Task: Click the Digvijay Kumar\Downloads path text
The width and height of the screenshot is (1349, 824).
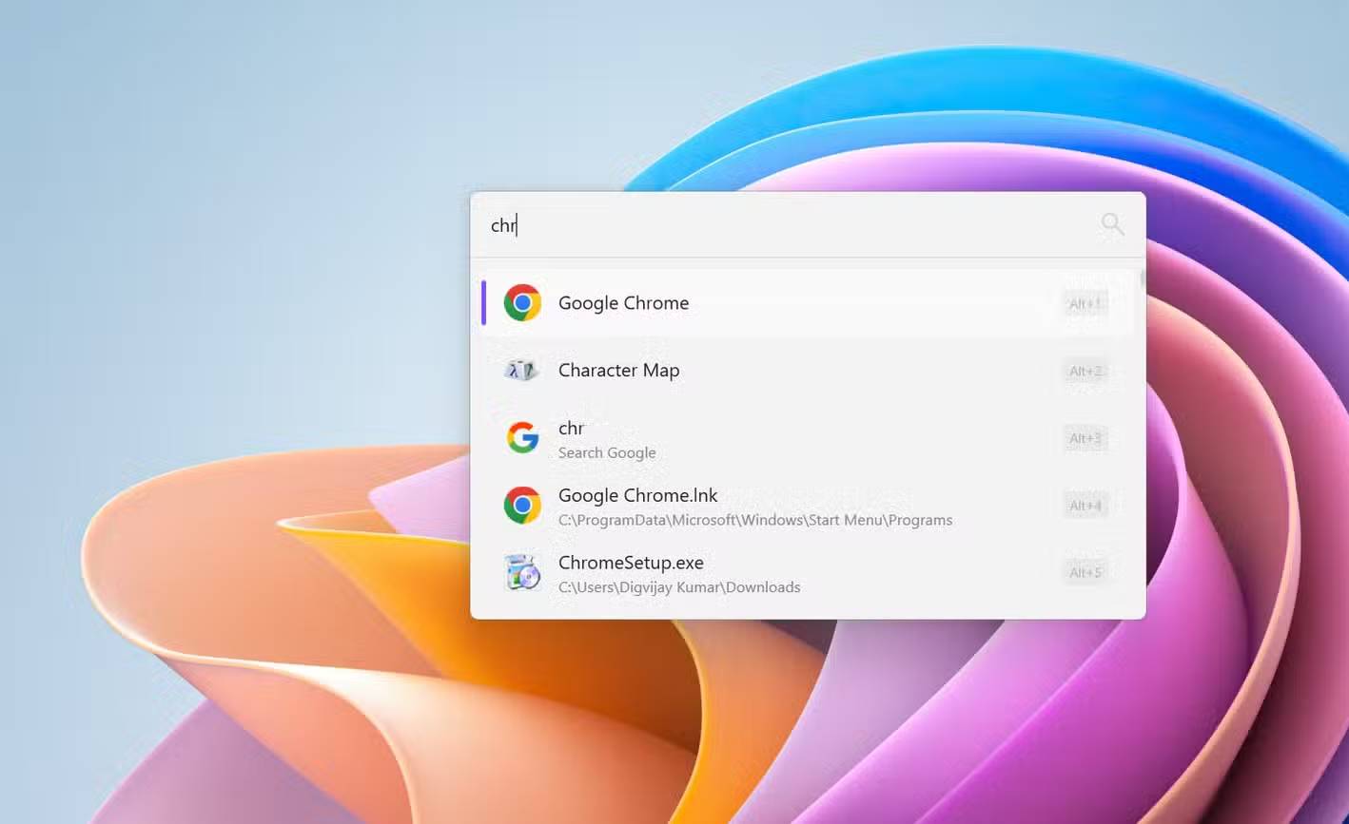Action: pos(679,587)
